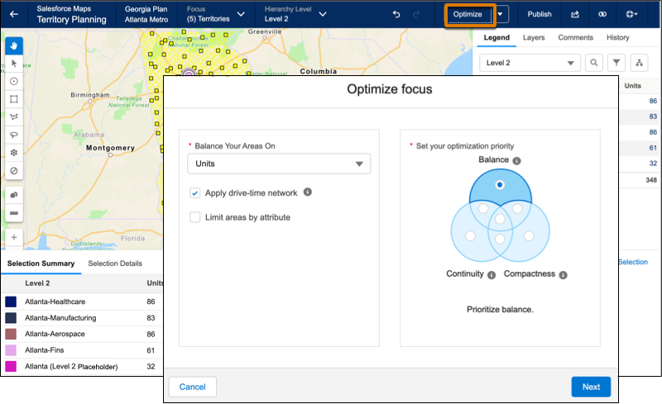Switch to the Legend tab
Viewport: 662px width, 404px height.
(x=496, y=37)
